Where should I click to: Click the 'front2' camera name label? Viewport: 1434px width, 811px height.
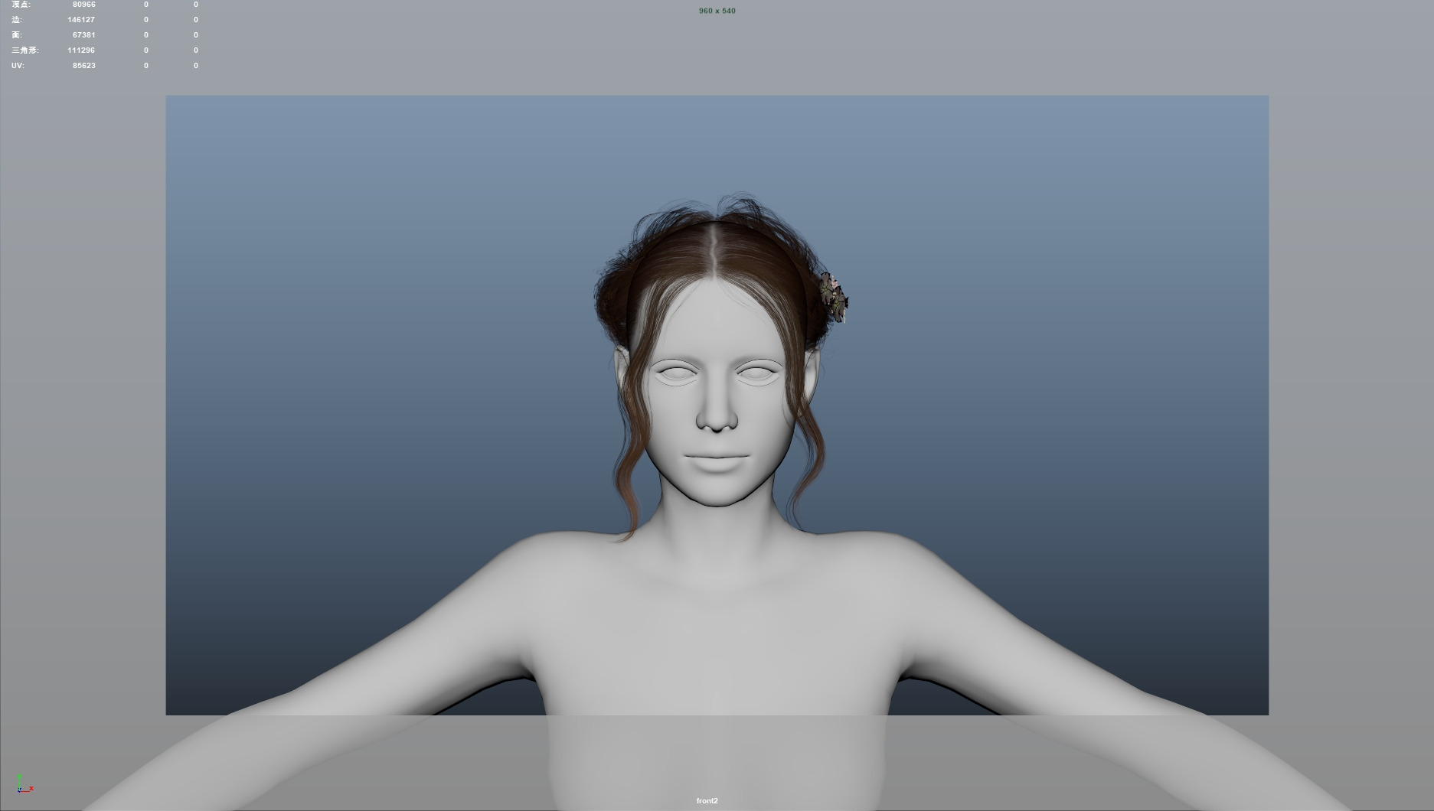tap(707, 800)
